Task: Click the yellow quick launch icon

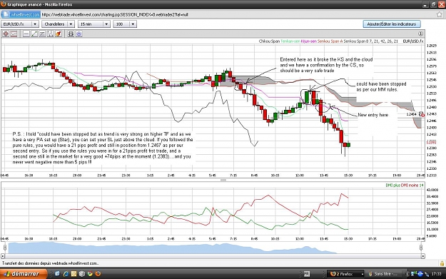Action: pos(74,273)
